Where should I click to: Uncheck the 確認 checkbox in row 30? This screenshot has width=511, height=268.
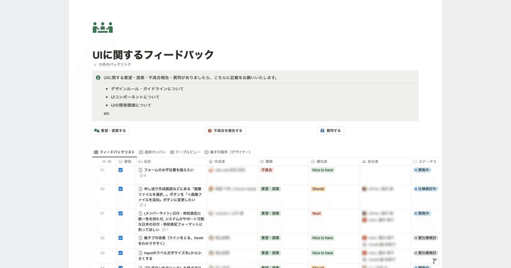click(x=121, y=189)
